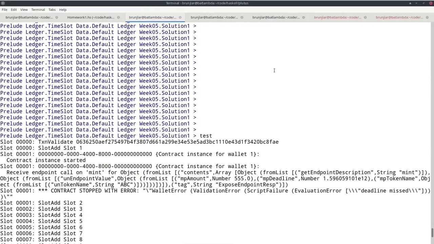Switch to the last red-titled terminal tab
The image size is (434, 244).
pos(399,17)
